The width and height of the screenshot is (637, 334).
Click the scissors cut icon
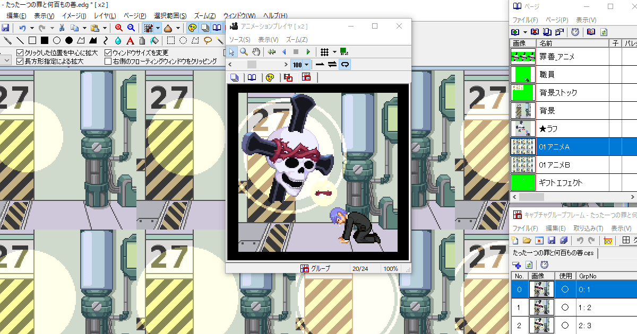click(x=62, y=28)
